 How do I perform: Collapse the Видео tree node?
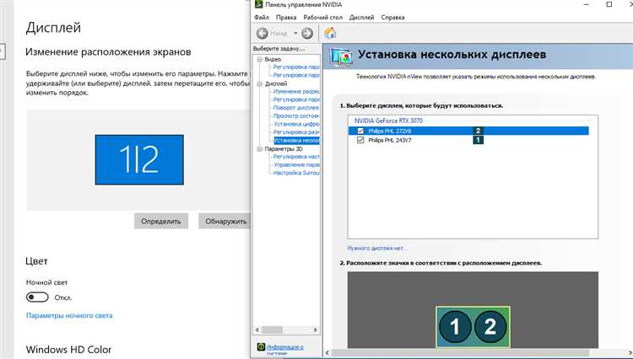pos(260,59)
